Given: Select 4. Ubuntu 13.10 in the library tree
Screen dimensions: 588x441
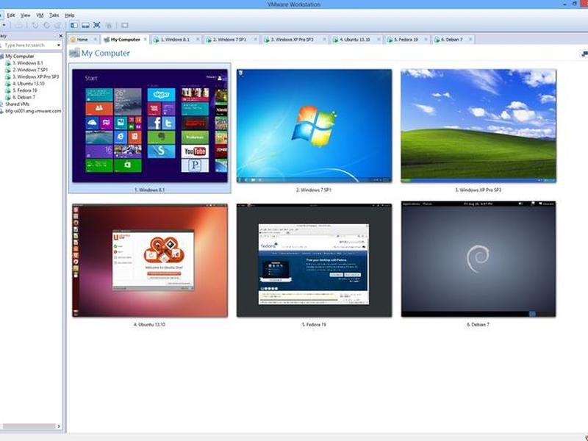Looking at the screenshot, I should click(29, 84).
